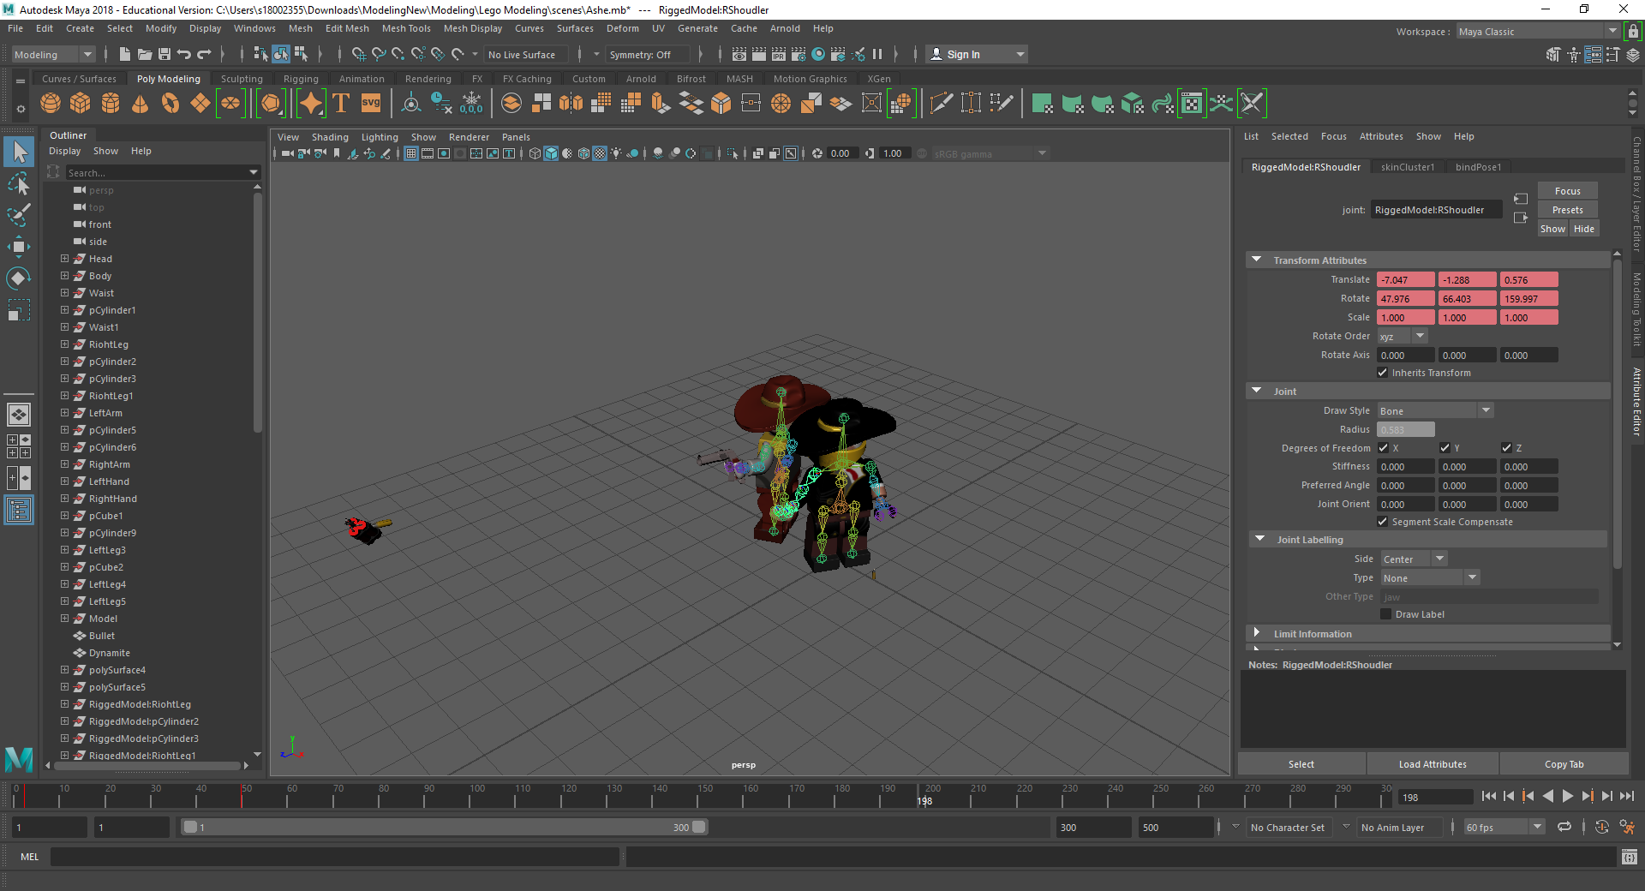Click the Presets button
This screenshot has height=891, width=1645.
point(1567,210)
